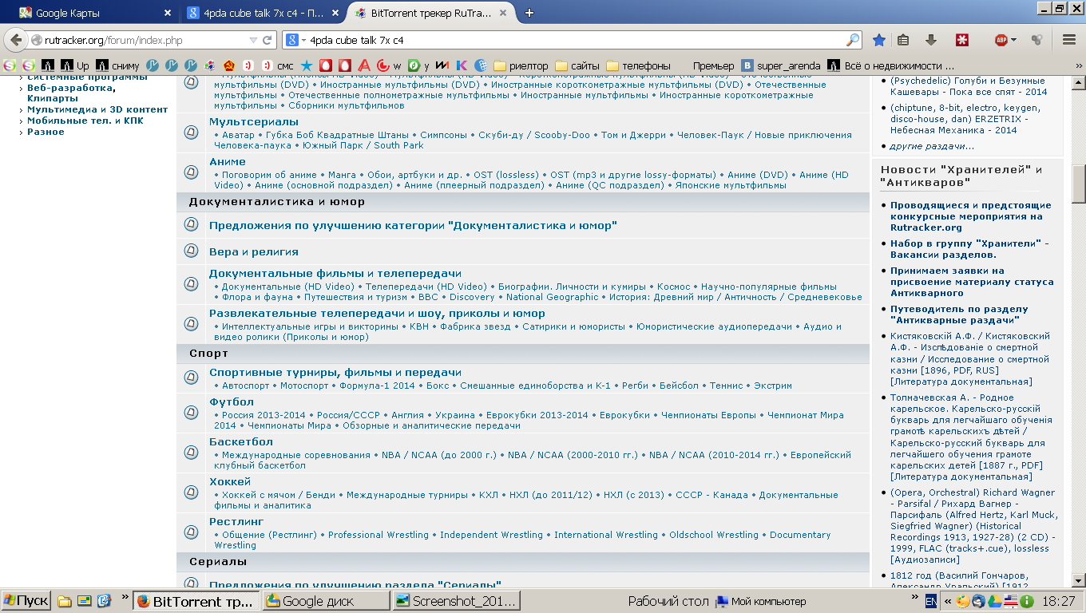This screenshot has height=613, width=1086.
Task: Open the Мобильные тел. и КПК sidebar link
Action: coord(85,121)
